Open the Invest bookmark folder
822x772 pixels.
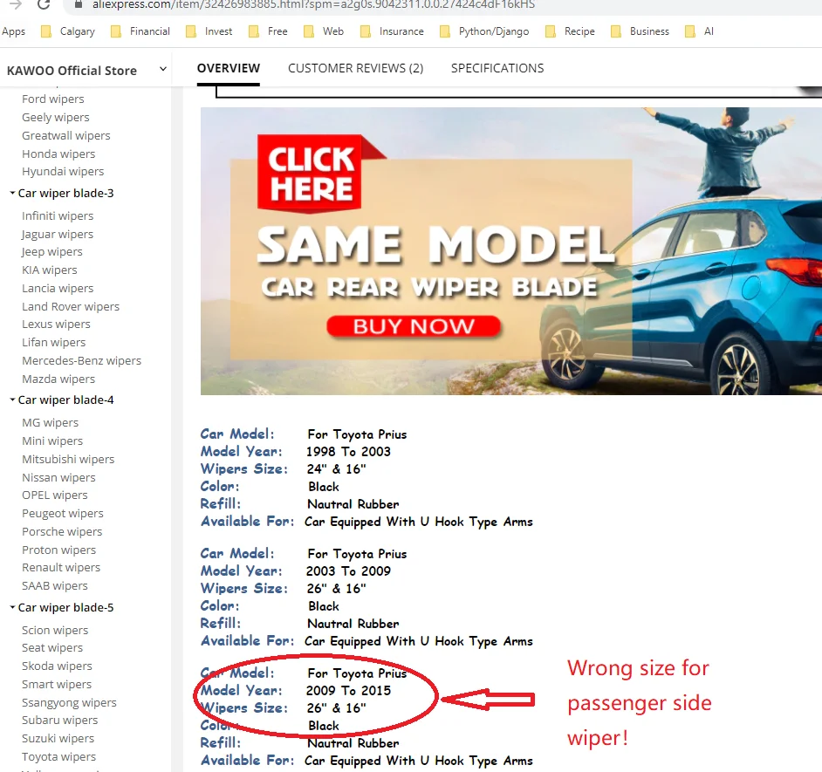click(x=209, y=31)
